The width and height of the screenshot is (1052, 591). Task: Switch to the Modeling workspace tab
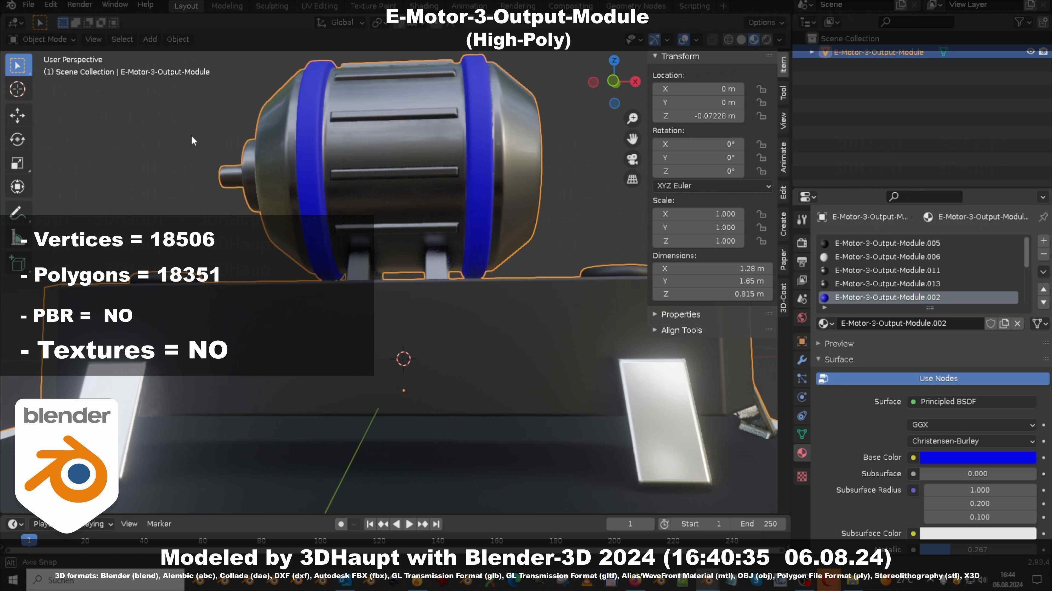tap(227, 6)
